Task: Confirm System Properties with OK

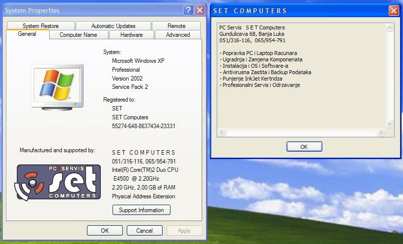Action: 105,230
